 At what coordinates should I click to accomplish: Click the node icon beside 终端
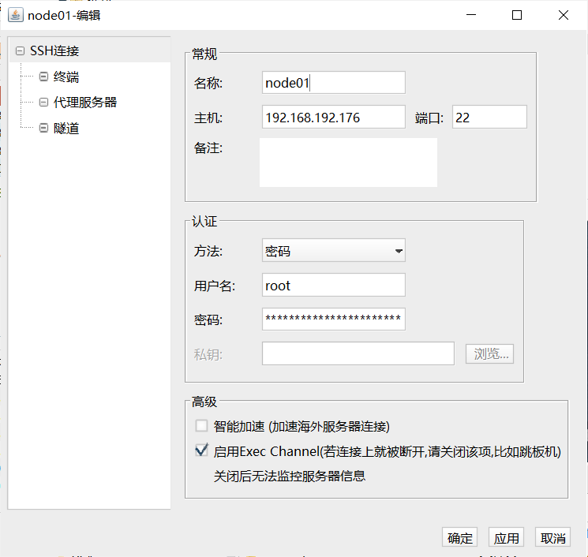tap(43, 77)
